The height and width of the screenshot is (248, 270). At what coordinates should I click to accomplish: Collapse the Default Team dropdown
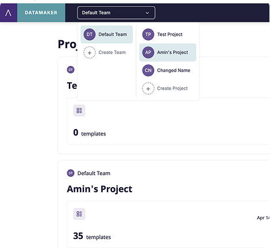(x=116, y=13)
